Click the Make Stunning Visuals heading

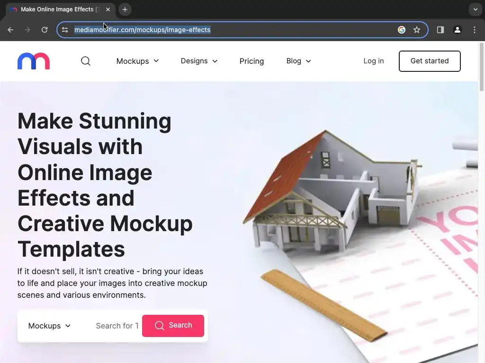[x=105, y=185]
